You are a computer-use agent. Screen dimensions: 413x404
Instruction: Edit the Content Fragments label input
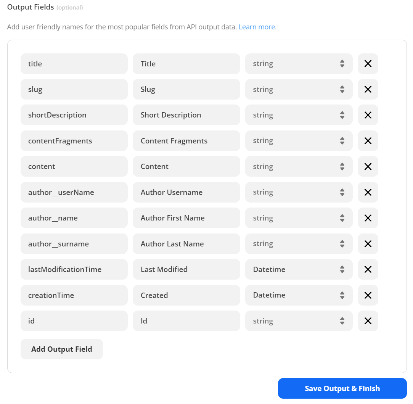point(186,141)
